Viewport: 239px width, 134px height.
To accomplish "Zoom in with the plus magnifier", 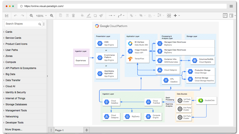I will (x=52, y=16).
